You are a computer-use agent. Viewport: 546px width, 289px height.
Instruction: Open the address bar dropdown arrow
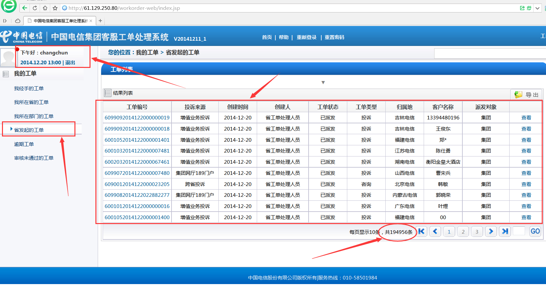tap(537, 8)
